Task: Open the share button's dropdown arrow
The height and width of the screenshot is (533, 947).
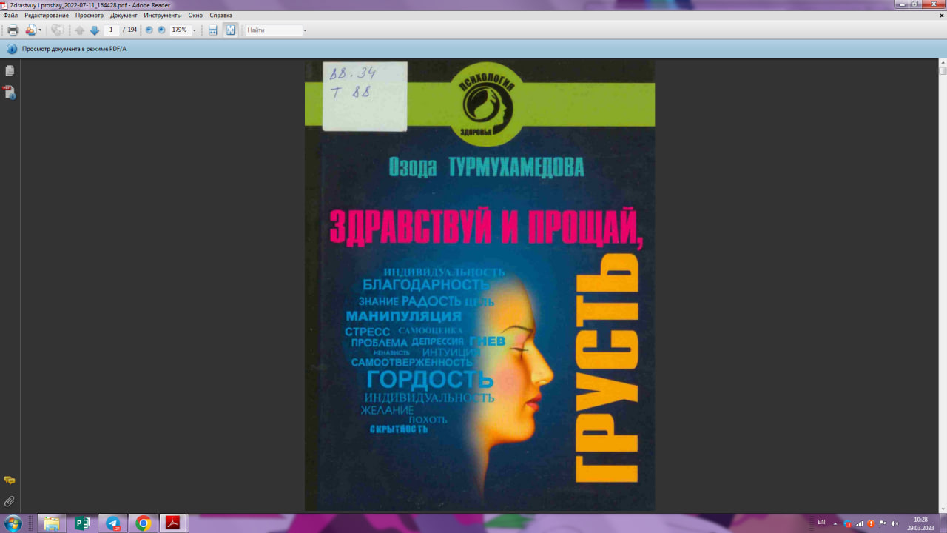Action: 41,30
